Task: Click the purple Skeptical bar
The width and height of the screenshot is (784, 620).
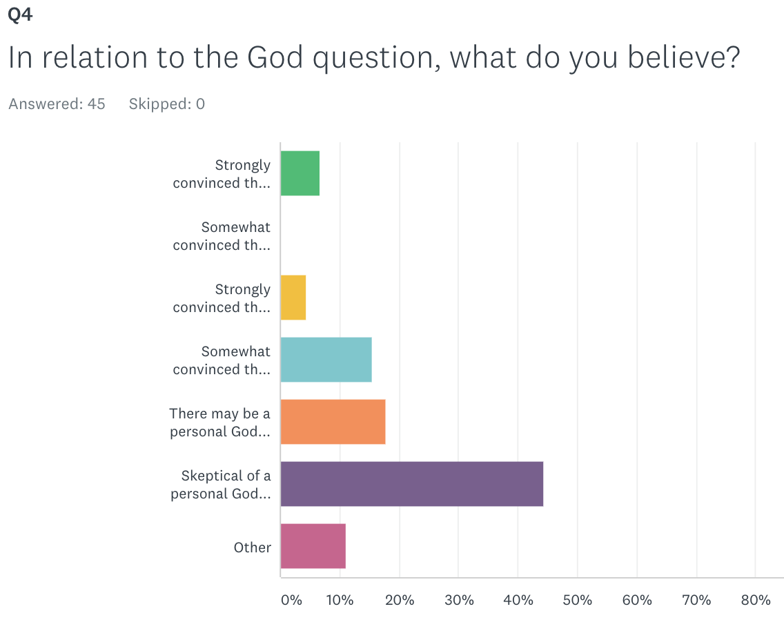Action: click(411, 484)
